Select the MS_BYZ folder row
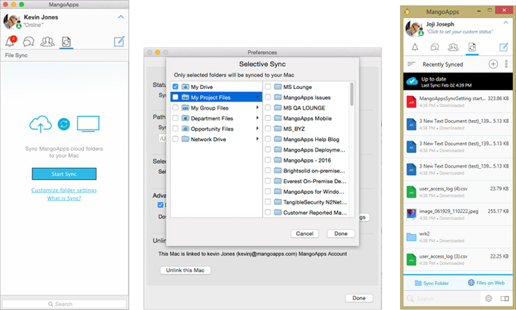Viewport: 516px width, 310px height. coord(306,129)
